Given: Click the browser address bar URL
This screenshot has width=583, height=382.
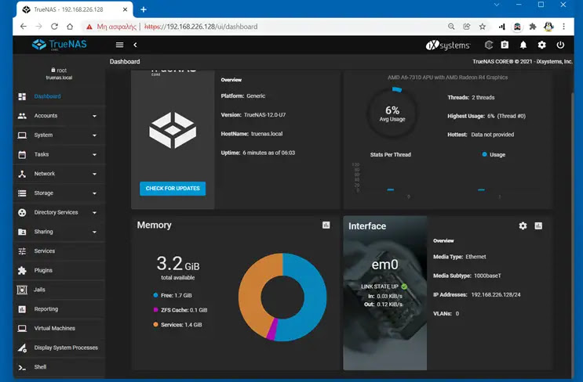Looking at the screenshot, I should (x=201, y=27).
